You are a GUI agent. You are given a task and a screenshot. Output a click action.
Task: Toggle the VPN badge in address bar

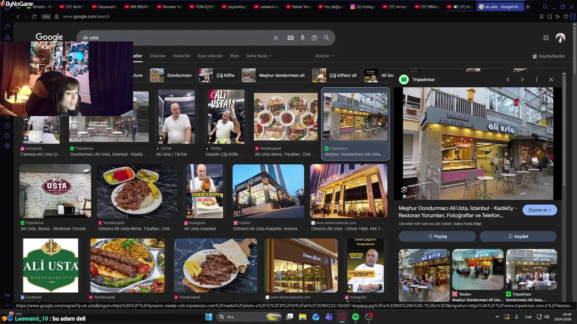(46, 17)
